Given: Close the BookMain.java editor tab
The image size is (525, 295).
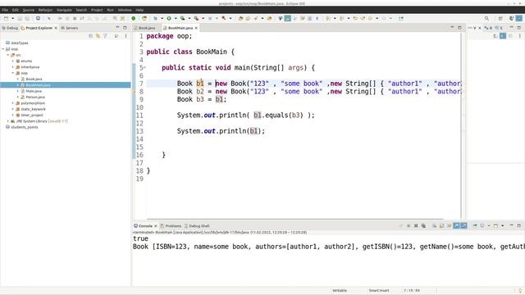Looking at the screenshot, I should tap(196, 28).
